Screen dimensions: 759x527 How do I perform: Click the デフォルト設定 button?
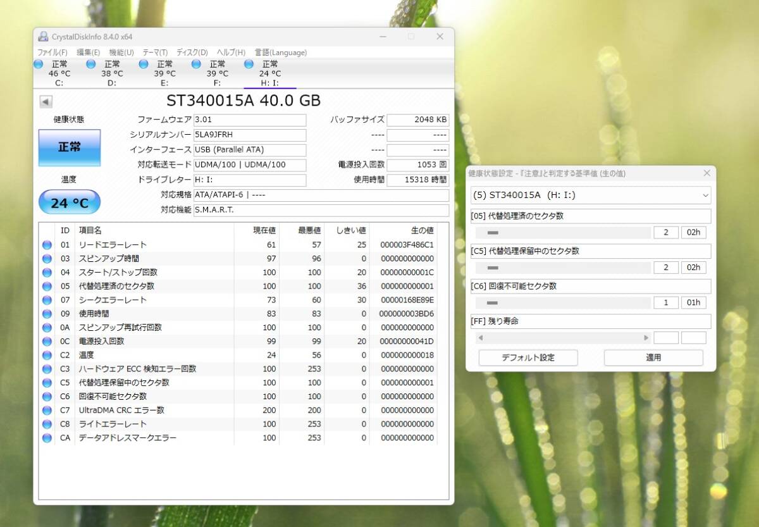(x=528, y=358)
